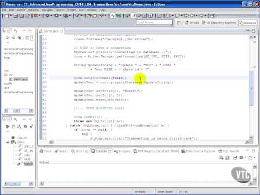Open the SQL Results view tab
260x195 pixels.
click(x=229, y=151)
